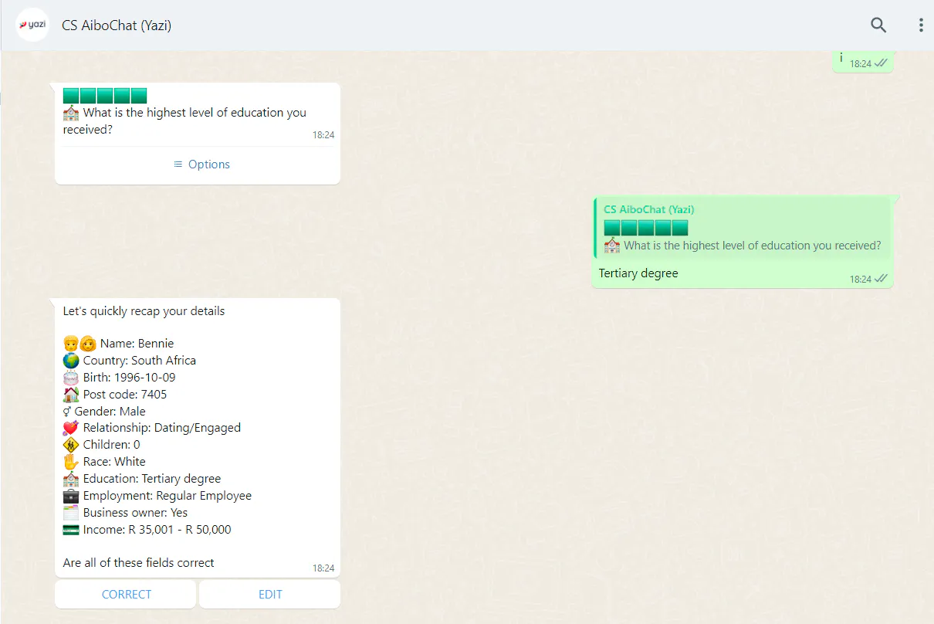Viewport: 934px width, 624px height.
Task: Click the Yazi profile avatar in the header
Action: point(32,25)
